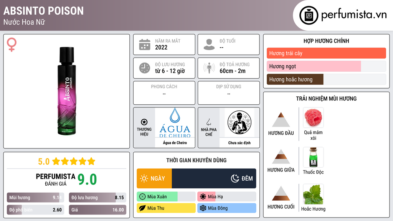Click the flower icon for Mùa Xuân

click(142, 197)
